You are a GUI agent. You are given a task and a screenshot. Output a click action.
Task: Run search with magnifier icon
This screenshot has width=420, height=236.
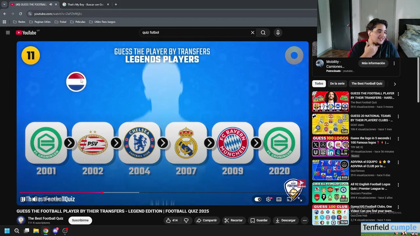click(x=263, y=32)
